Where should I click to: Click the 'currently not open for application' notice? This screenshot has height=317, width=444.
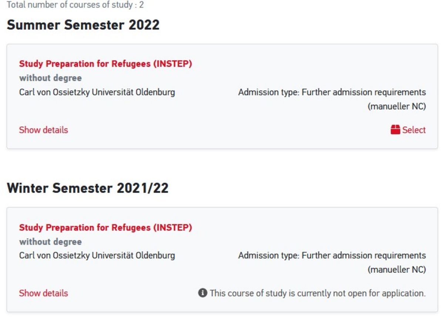(x=317, y=293)
